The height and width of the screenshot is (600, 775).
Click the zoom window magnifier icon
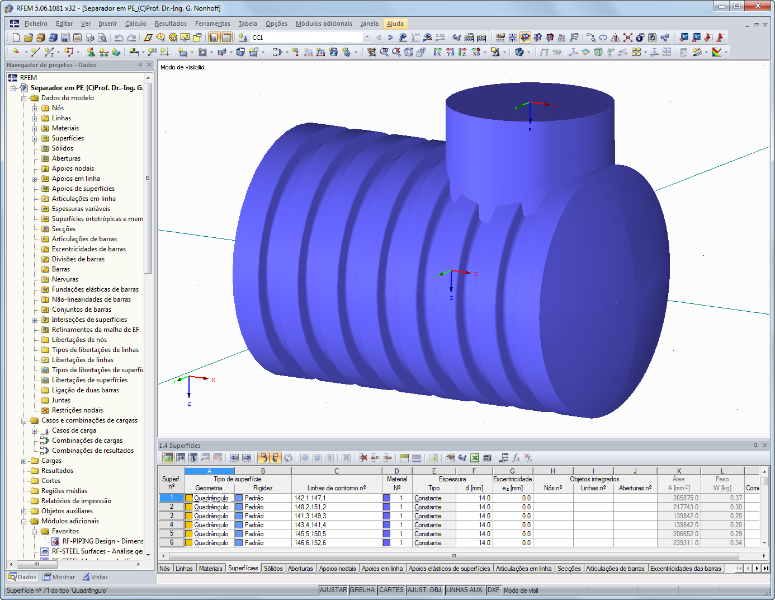coord(384,52)
